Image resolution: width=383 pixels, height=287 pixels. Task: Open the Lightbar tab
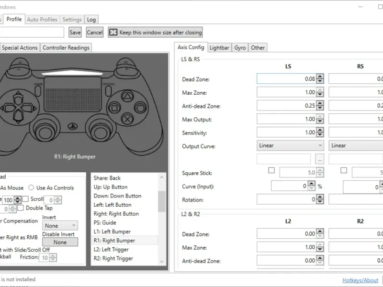click(x=219, y=47)
